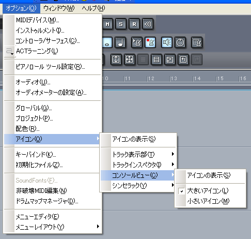Click the detailed list view icon
Viewport: 251px width, 239px height.
(x=170, y=59)
